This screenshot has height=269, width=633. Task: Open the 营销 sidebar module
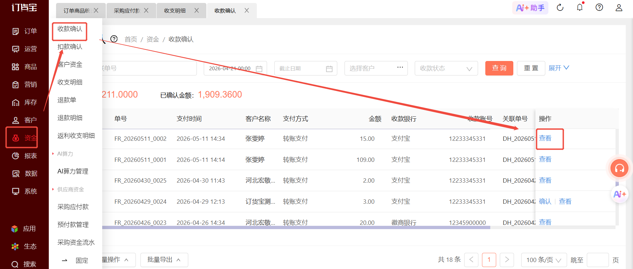point(24,85)
